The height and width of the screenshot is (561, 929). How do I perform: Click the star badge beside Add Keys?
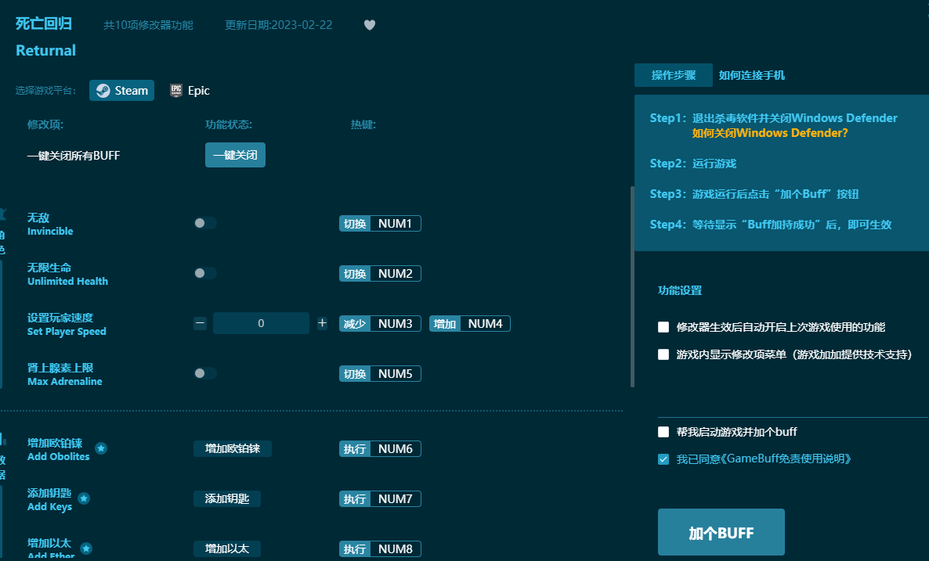84,498
